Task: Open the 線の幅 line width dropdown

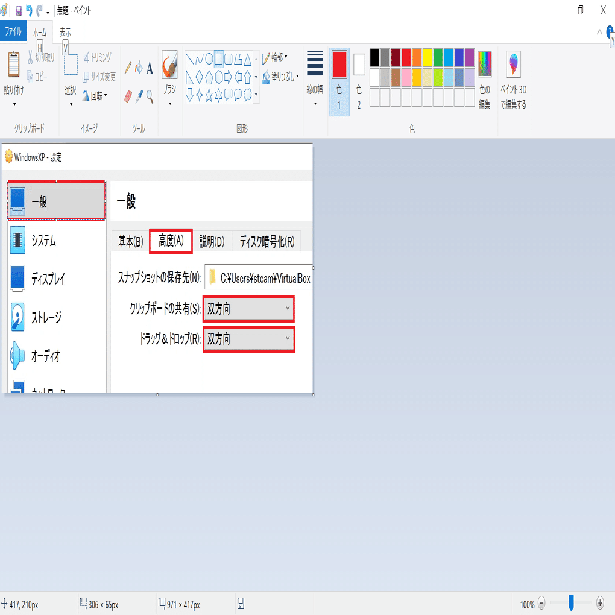Action: click(x=315, y=78)
